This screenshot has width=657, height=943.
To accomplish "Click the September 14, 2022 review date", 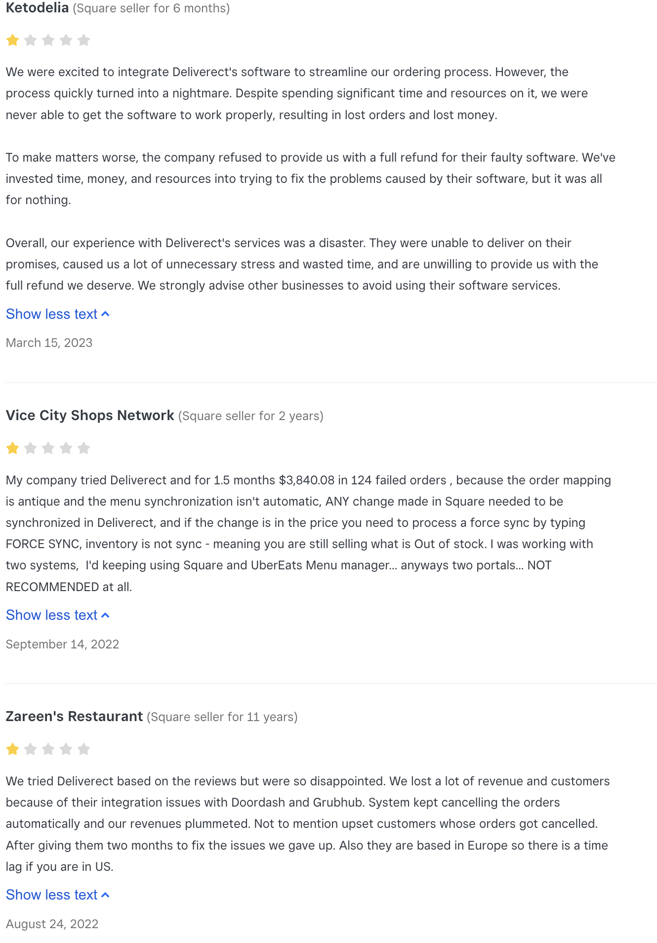I will [x=63, y=644].
